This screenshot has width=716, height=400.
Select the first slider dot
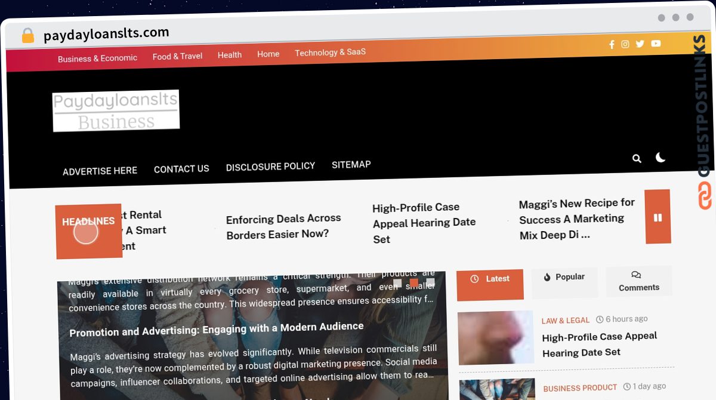pos(397,284)
